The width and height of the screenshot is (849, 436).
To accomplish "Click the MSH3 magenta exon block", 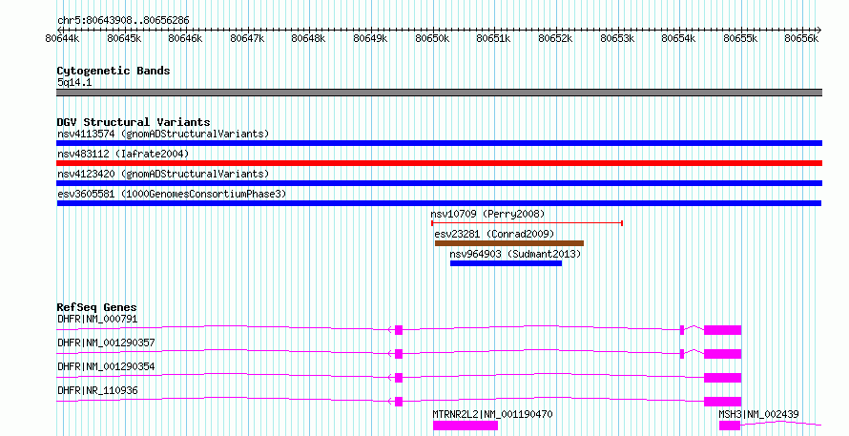I will 730,426.
